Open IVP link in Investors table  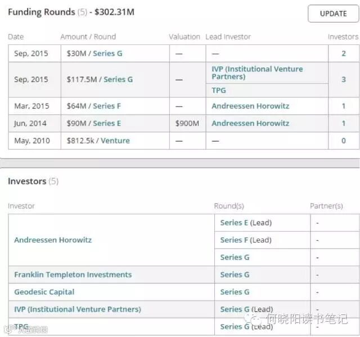tap(78, 309)
